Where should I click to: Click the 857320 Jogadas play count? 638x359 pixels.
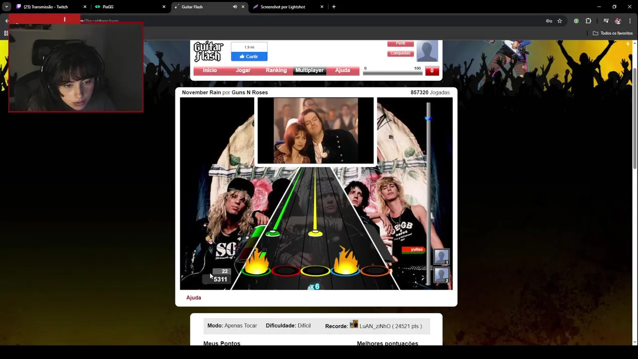coord(430,92)
